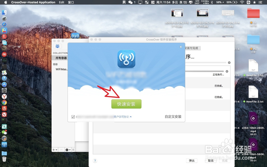Open Finder from the dock
This screenshot has height=167, width=267.
[4, 12]
